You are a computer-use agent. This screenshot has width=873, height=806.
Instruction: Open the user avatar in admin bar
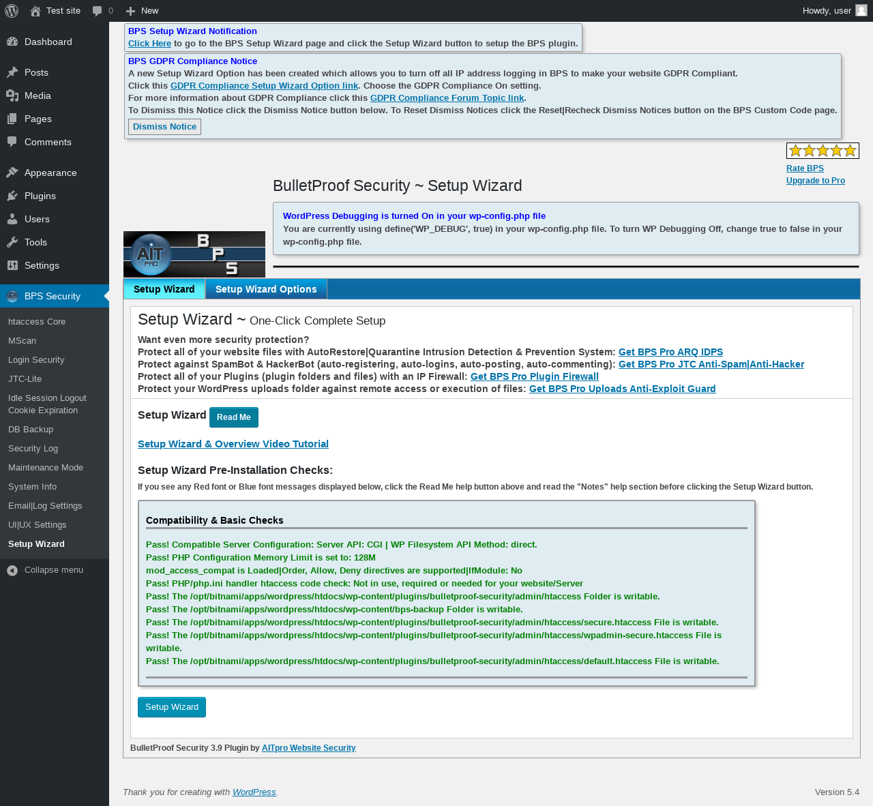(861, 10)
